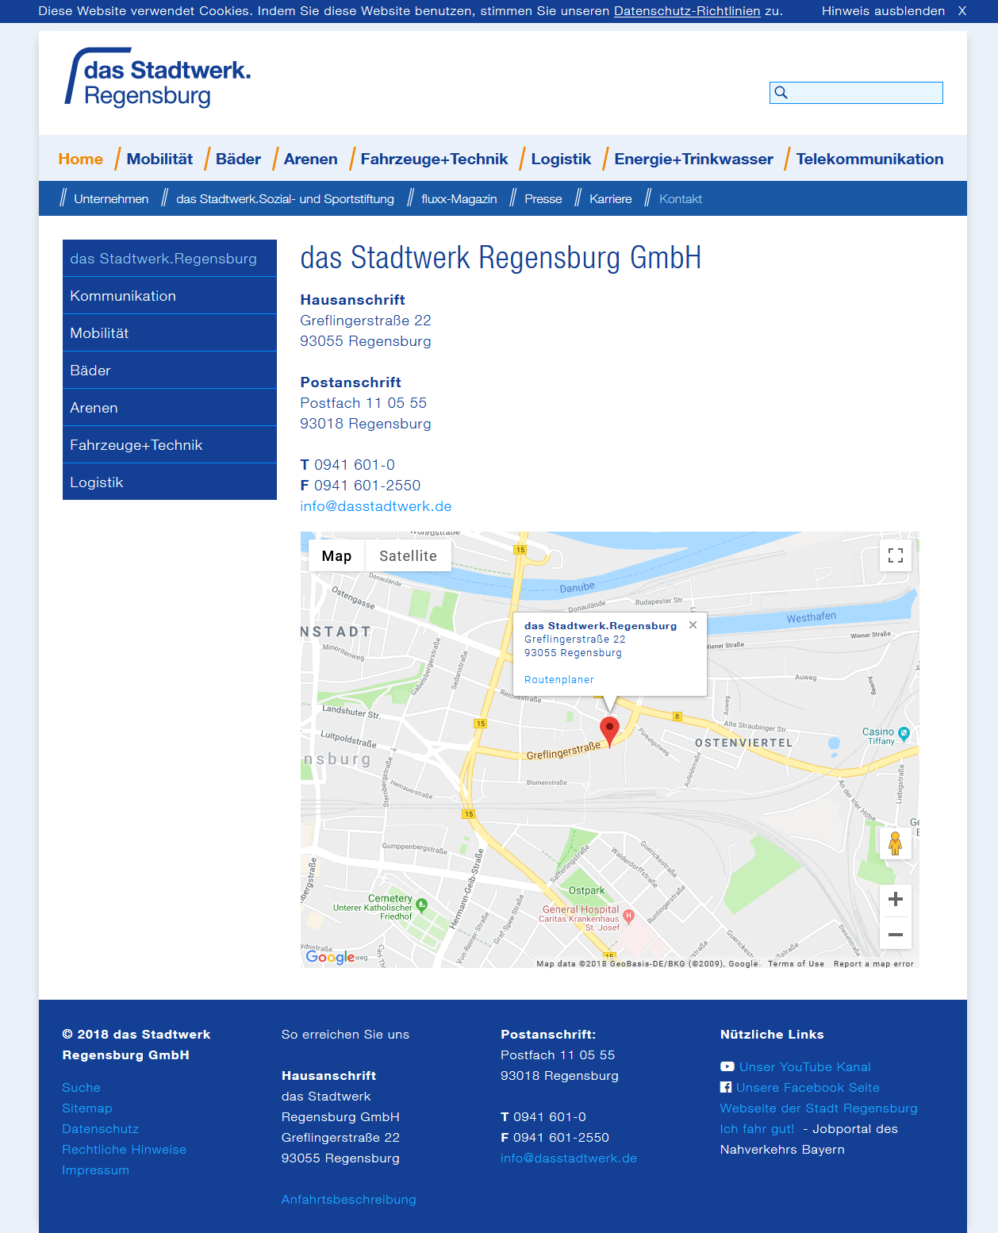Screen dimensions: 998x1233
Task: Open Telekommunikation menu item
Action: 870,159
